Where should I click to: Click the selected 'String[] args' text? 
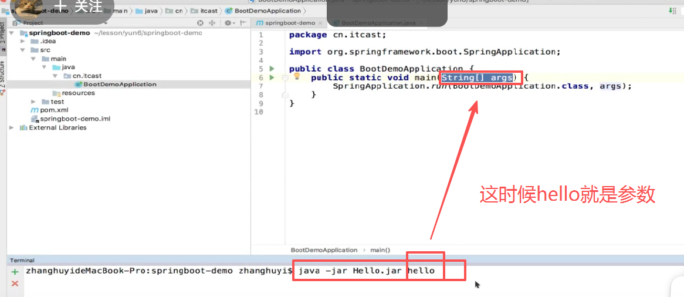[x=476, y=77]
